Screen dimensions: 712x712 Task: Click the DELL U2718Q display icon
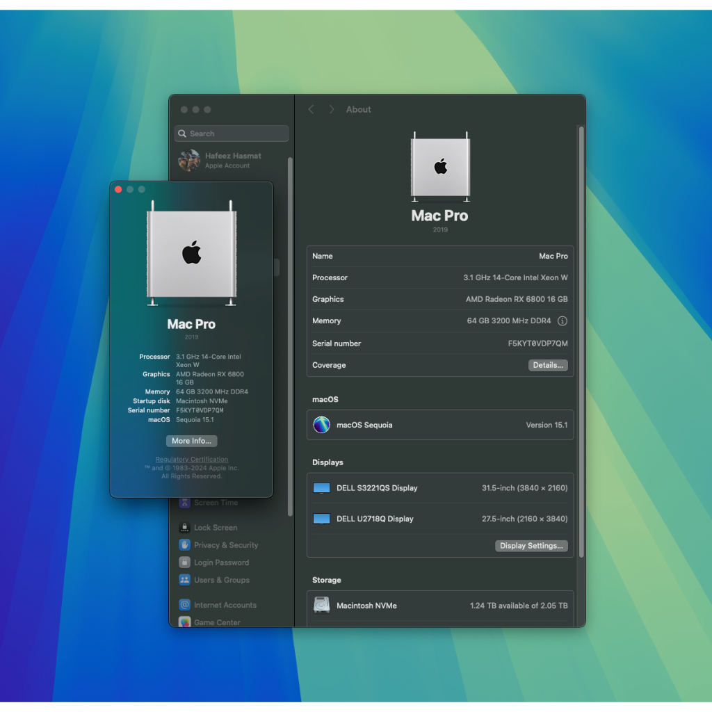tap(321, 519)
